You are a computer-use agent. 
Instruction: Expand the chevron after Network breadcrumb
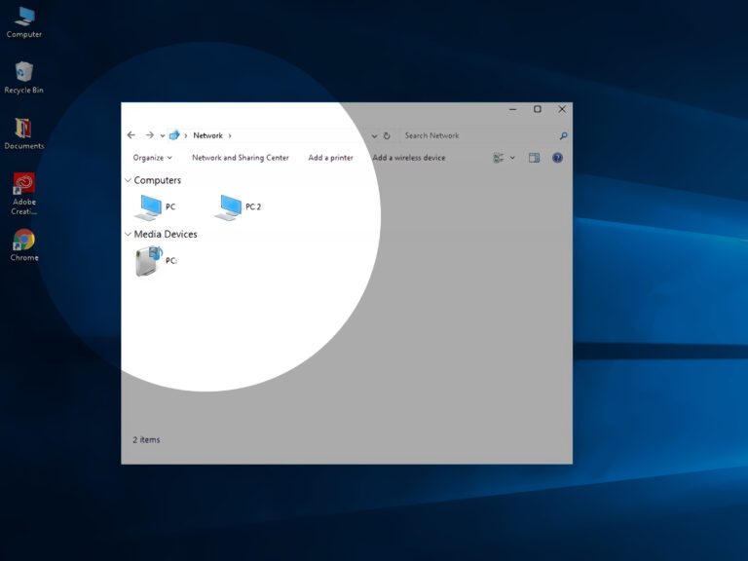[230, 136]
